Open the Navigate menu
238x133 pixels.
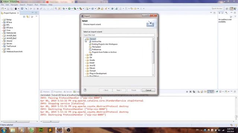pos(14,5)
